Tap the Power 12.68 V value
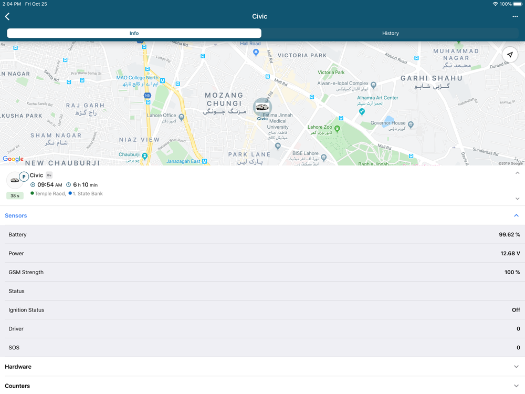Image resolution: width=525 pixels, height=394 pixels. pyautogui.click(x=510, y=253)
